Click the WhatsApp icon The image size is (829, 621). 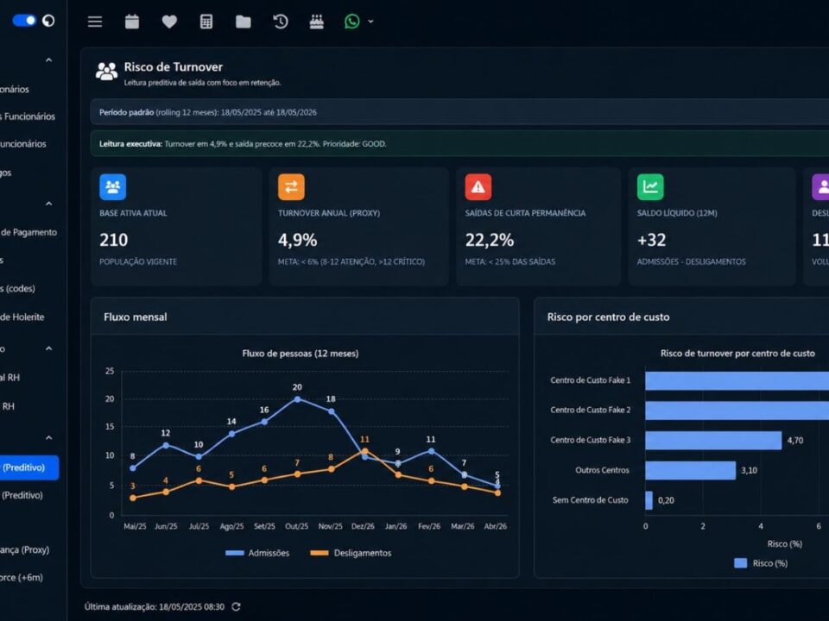pos(352,21)
